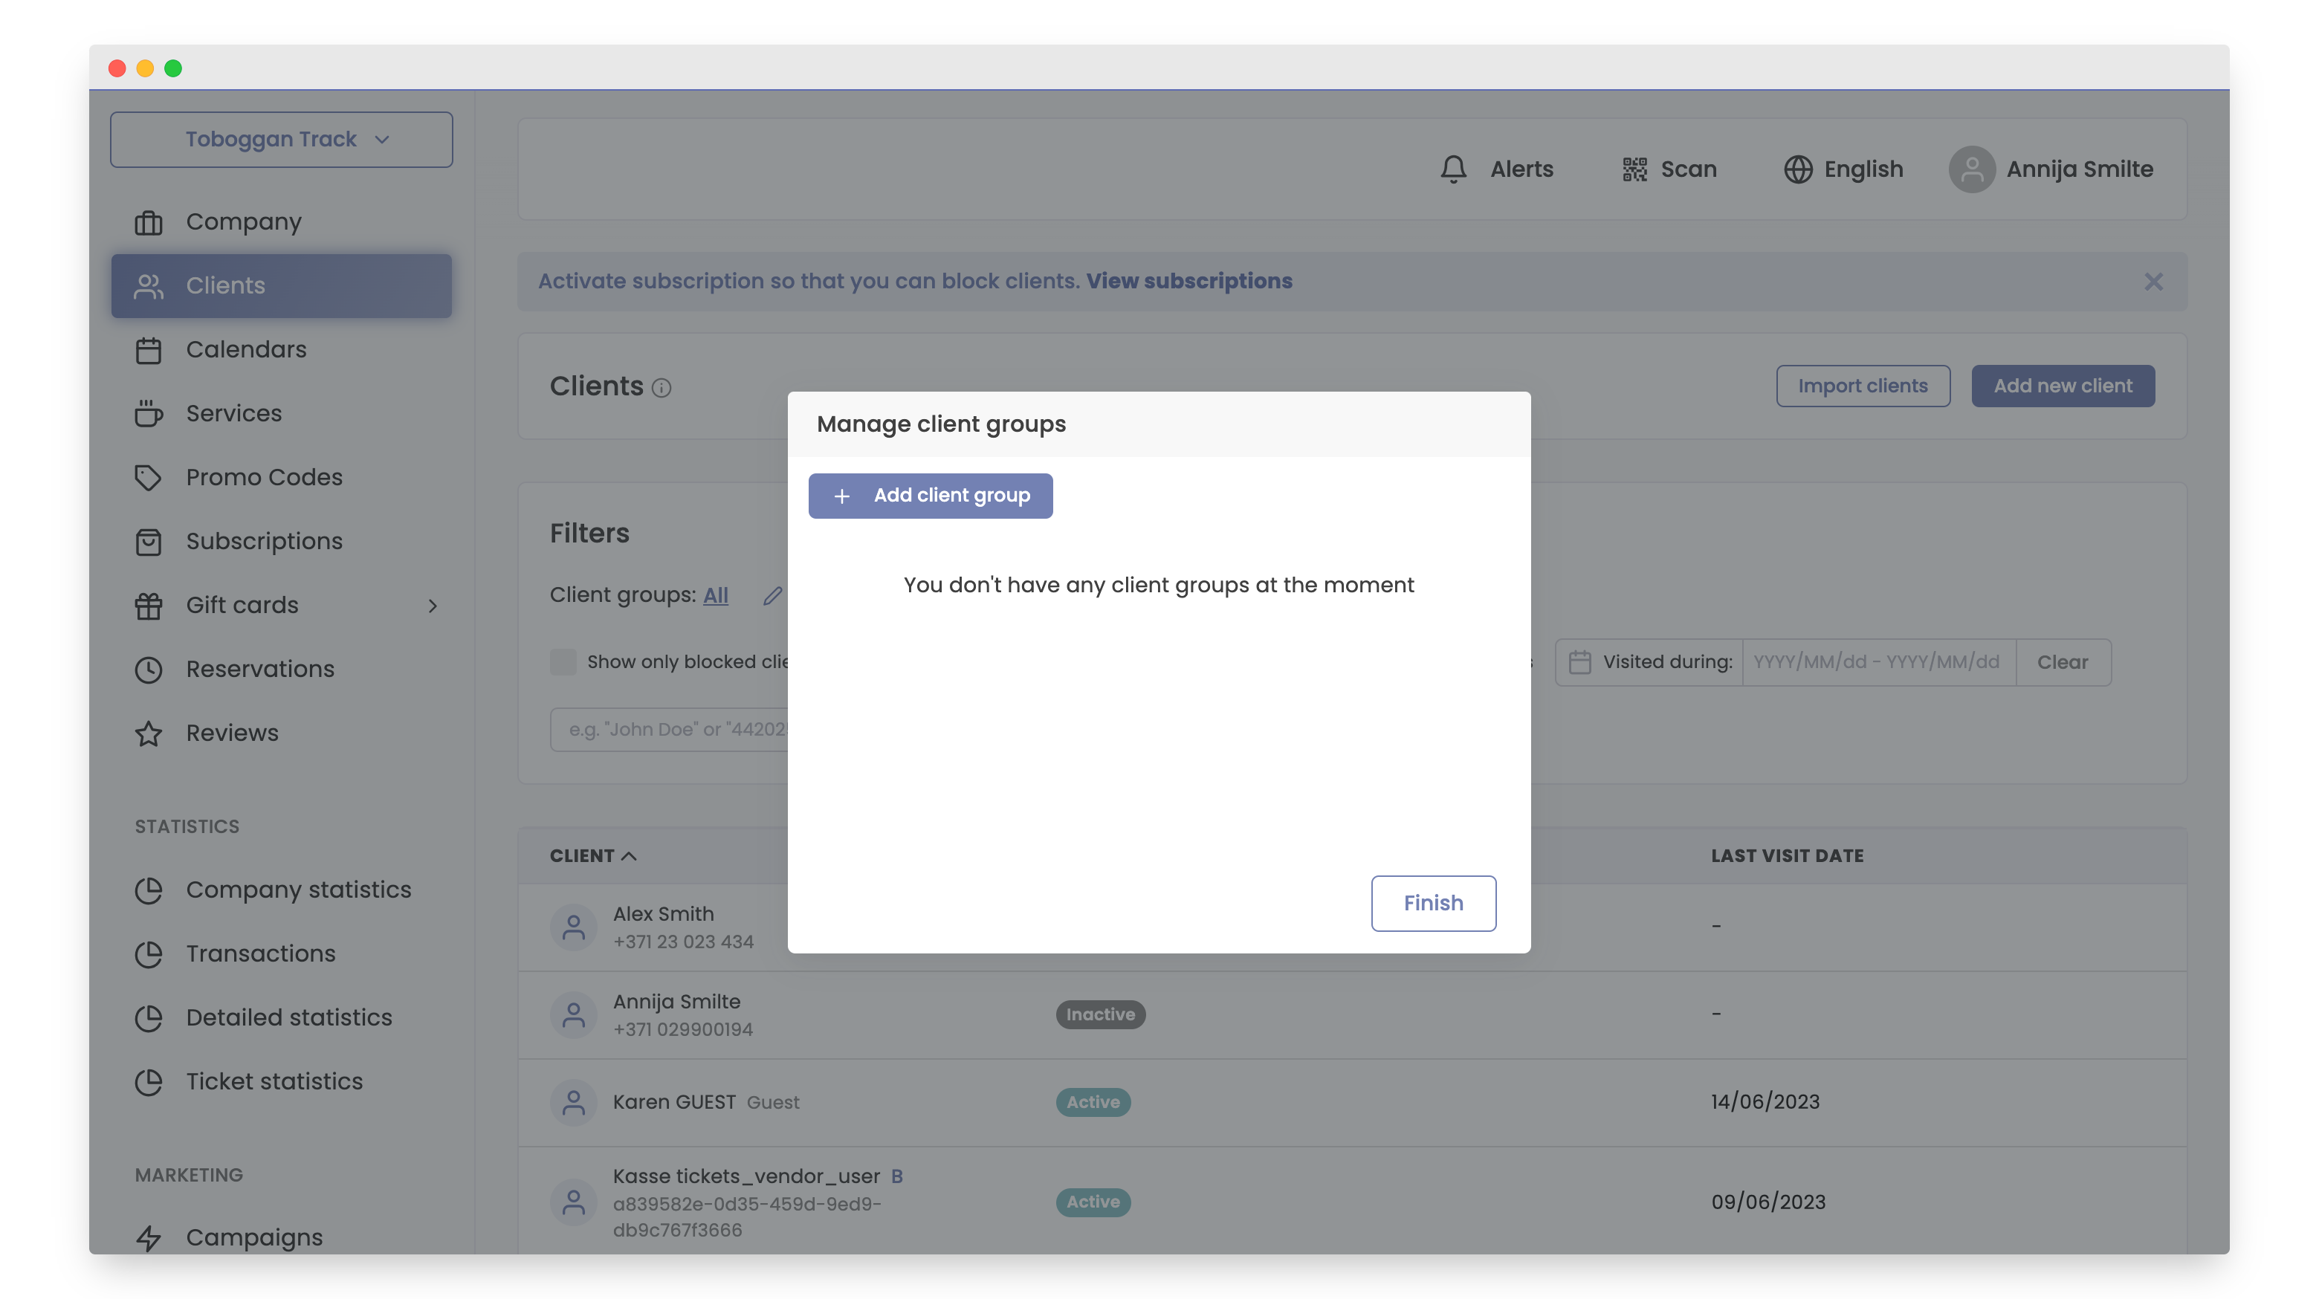
Task: Click Annija Smilte profile avatar in header
Action: [x=1971, y=169]
